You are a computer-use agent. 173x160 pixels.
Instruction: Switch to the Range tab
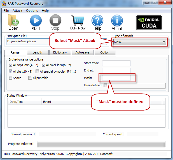15,52
